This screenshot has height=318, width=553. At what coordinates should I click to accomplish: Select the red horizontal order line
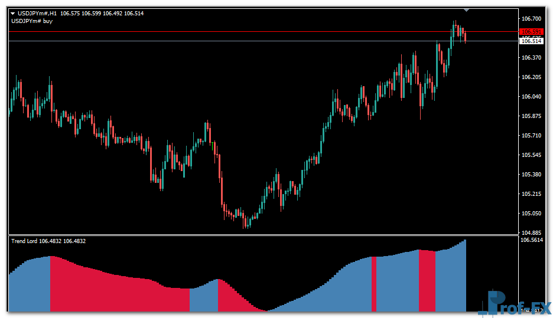[236, 31]
